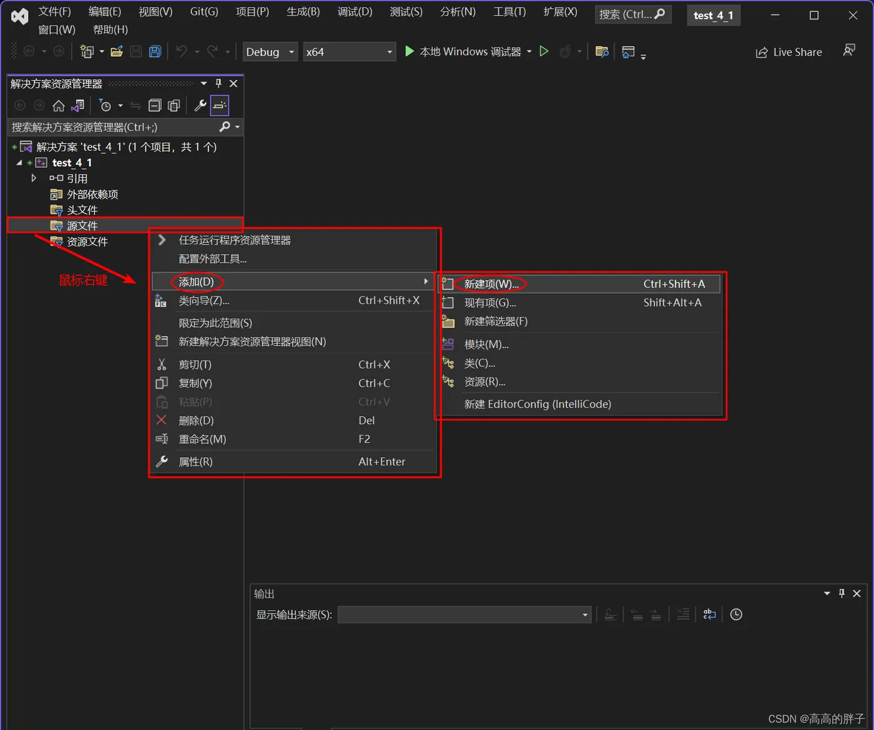Image resolution: width=874 pixels, height=730 pixels.
Task: Switch between solutions and folder views icon
Action: pyautogui.click(x=78, y=105)
